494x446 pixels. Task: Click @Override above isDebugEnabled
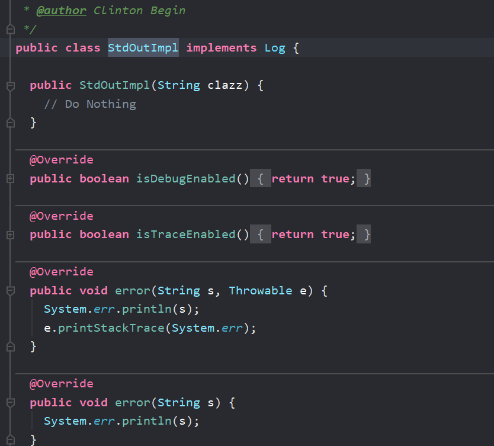tap(62, 160)
